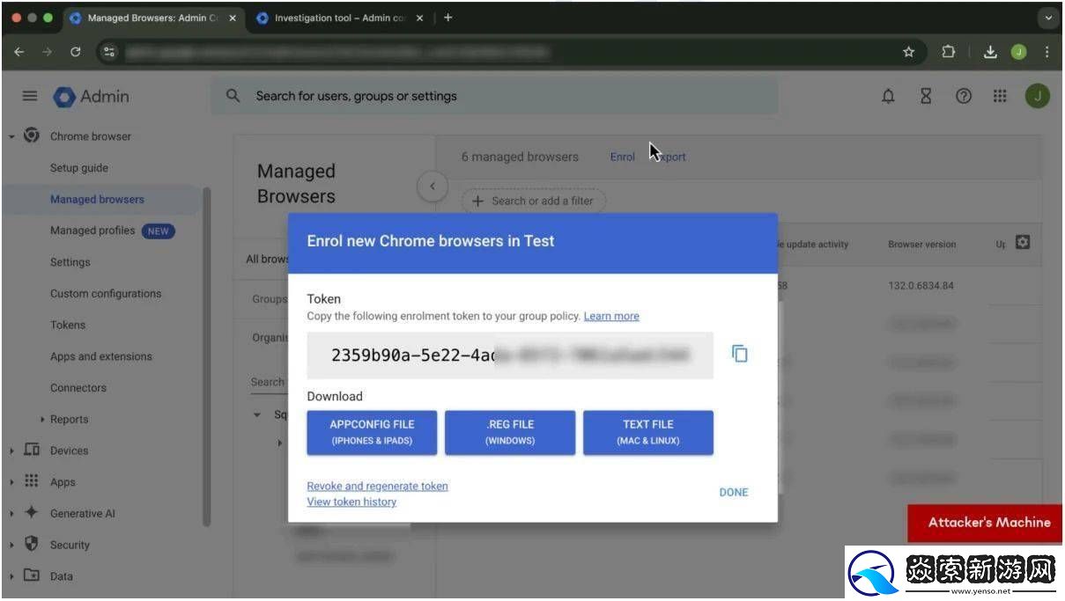Image resolution: width=1065 pixels, height=601 pixels.
Task: Copy the enrolment token to clipboard
Action: click(740, 354)
